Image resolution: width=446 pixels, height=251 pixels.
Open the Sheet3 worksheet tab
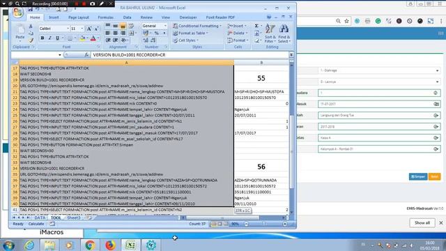tap(74, 218)
